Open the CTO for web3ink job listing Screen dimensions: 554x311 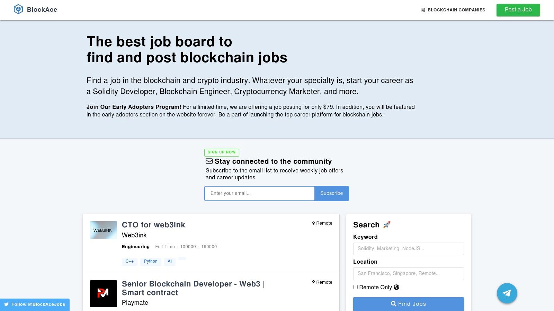tap(153, 225)
